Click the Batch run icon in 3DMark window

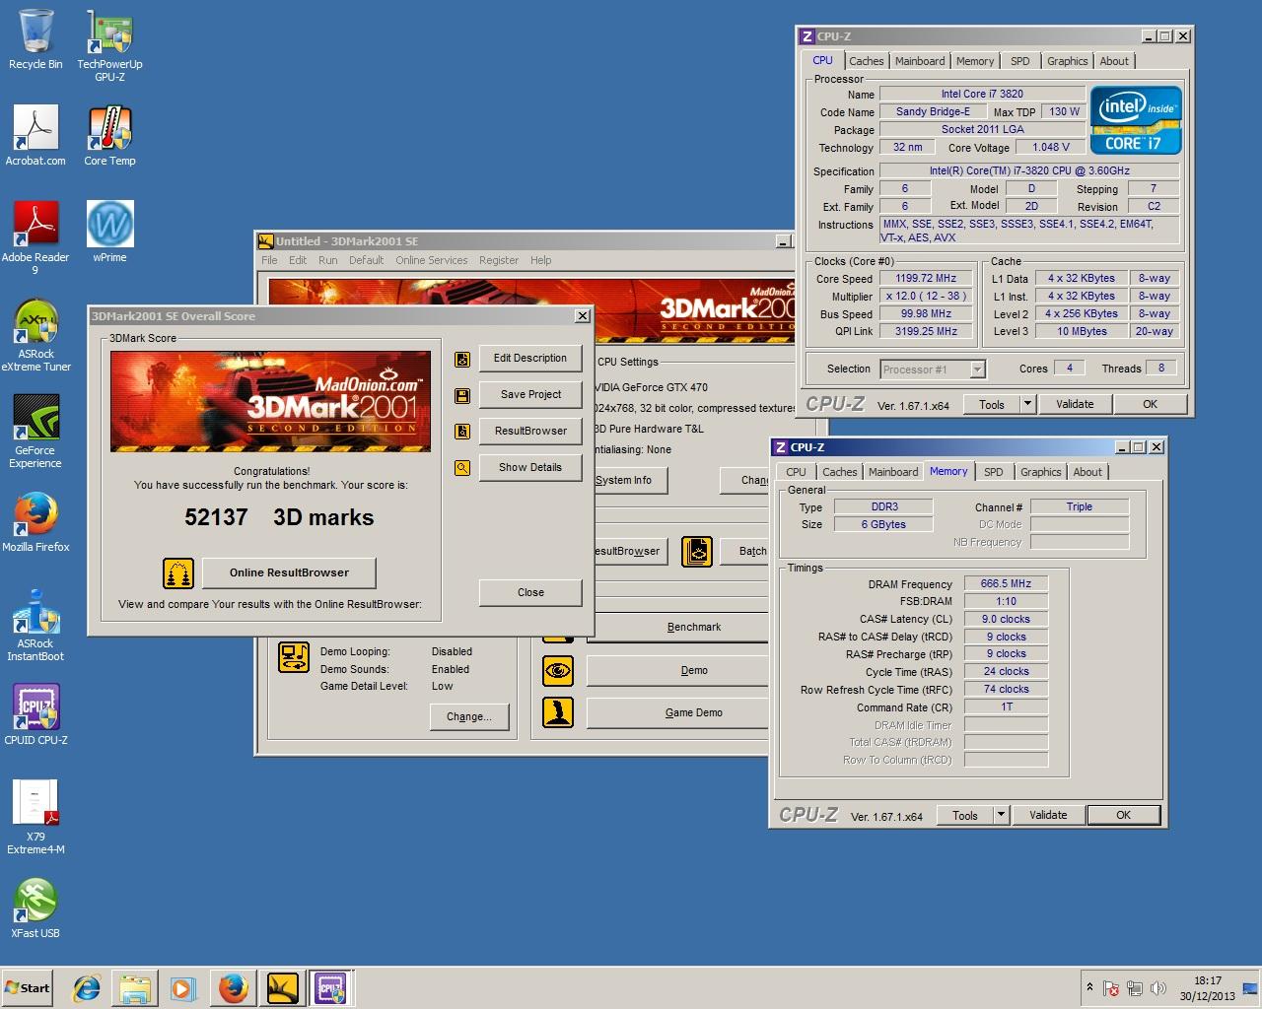click(x=697, y=552)
